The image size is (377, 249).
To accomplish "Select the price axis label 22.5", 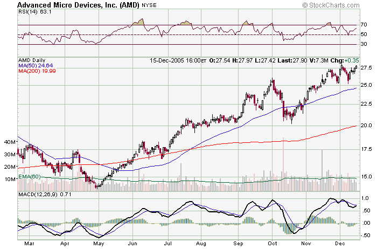I will click(x=366, y=103).
